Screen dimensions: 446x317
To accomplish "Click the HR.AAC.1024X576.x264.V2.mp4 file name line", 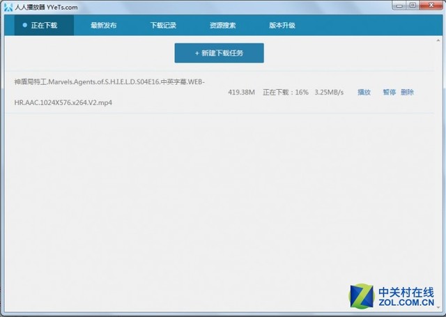I will 63,102.
